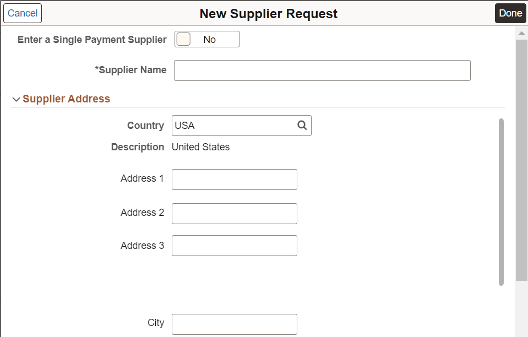The height and width of the screenshot is (337, 528).
Task: Click the scrollbar up arrow
Action: click(x=521, y=32)
